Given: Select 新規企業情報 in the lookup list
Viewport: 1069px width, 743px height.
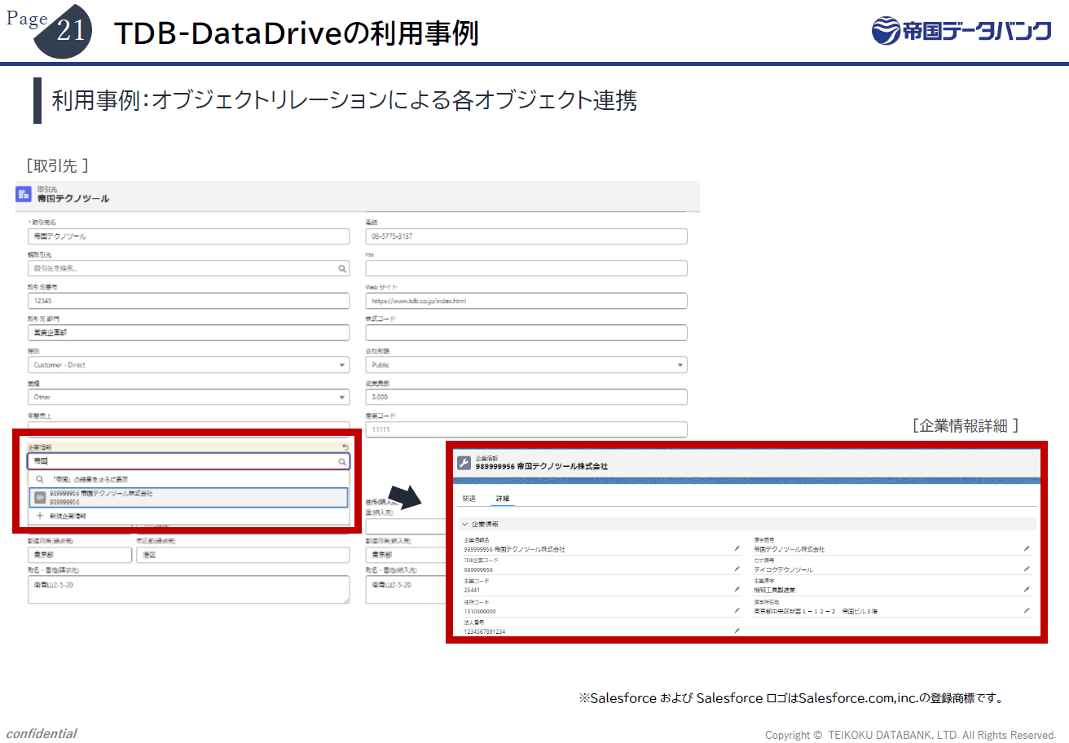Looking at the screenshot, I should coord(188,516).
